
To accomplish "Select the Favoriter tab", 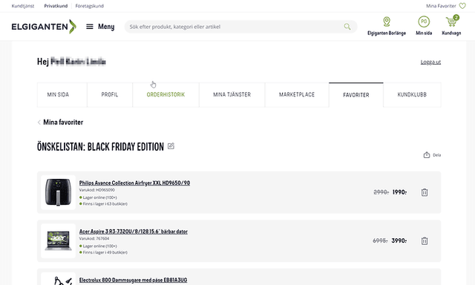I will tap(356, 95).
